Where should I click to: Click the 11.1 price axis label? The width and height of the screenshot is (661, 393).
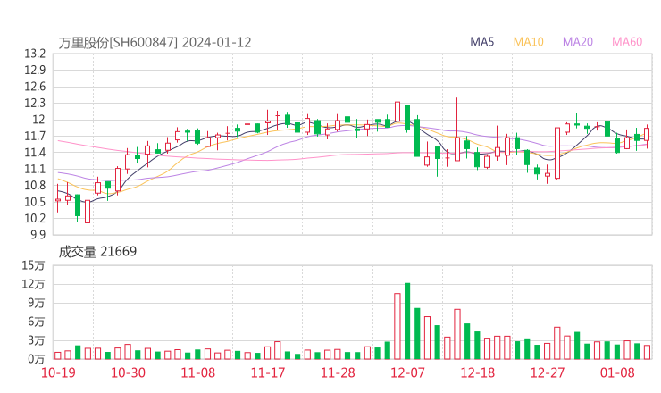pyautogui.click(x=35, y=169)
